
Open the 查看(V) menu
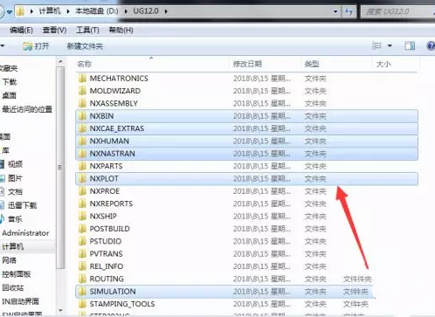[x=54, y=30]
